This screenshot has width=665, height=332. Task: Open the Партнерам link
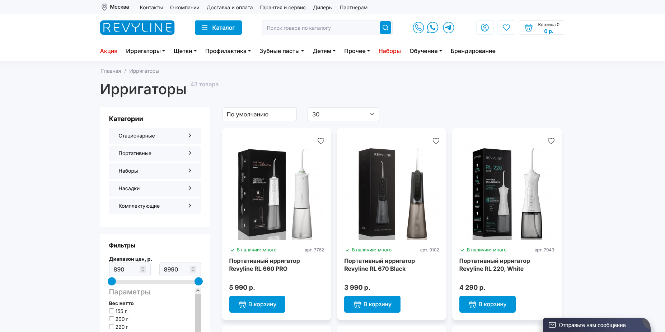coord(354,8)
